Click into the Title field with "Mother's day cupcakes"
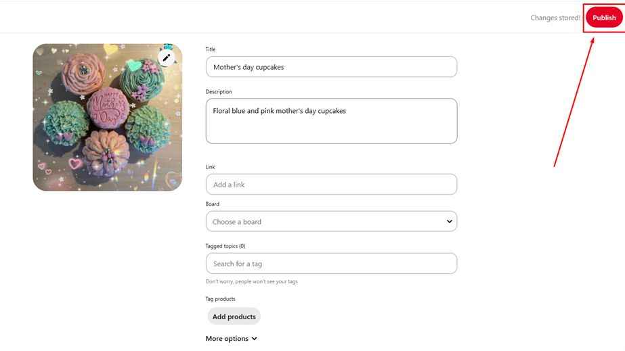The width and height of the screenshot is (625, 351). pos(331,67)
